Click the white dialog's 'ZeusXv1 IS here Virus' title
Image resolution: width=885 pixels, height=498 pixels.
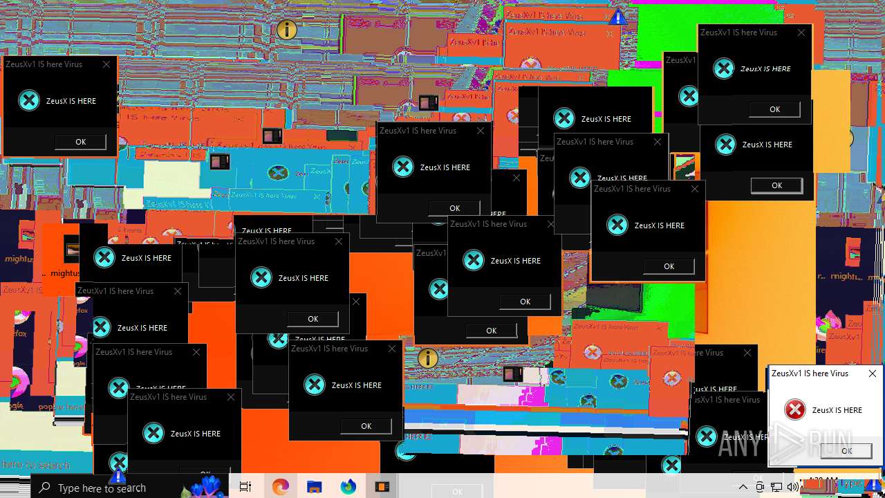[810, 373]
